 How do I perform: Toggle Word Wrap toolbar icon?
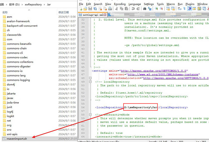[x=179, y=9]
